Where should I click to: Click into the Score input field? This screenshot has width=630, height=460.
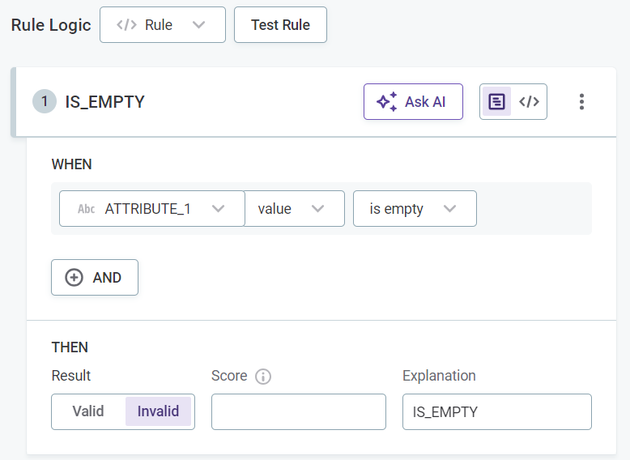[298, 411]
